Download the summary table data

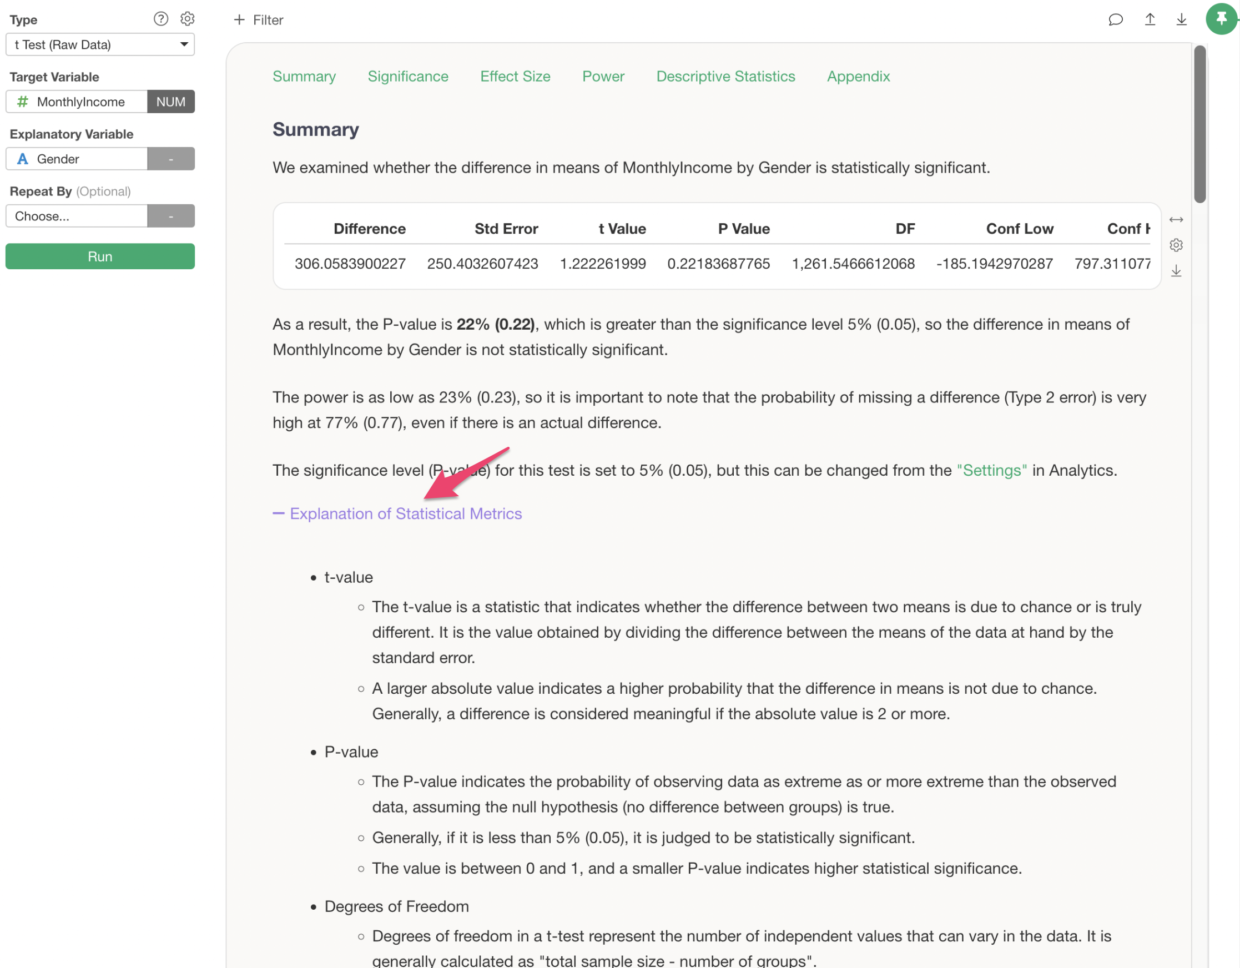pos(1176,271)
